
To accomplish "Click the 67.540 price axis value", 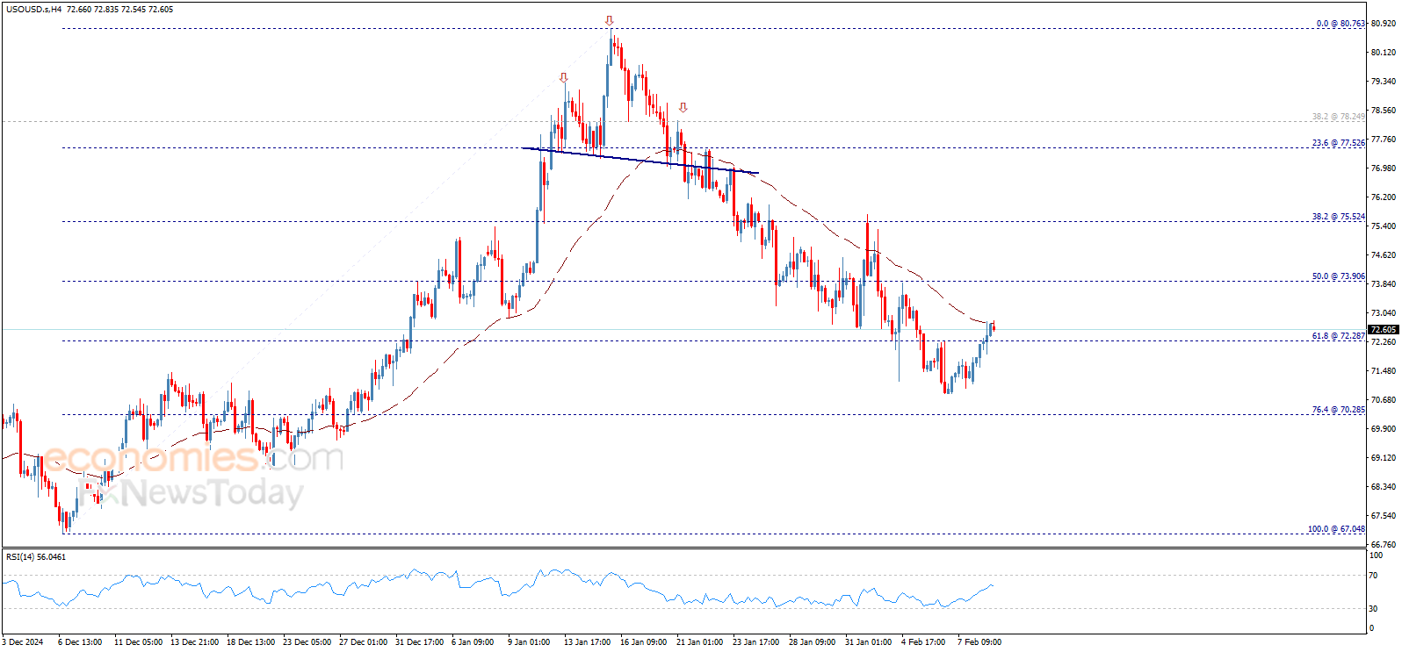I will click(1384, 516).
